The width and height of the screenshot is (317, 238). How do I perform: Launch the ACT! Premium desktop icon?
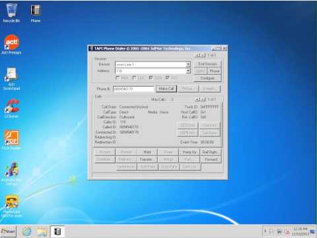tap(11, 44)
